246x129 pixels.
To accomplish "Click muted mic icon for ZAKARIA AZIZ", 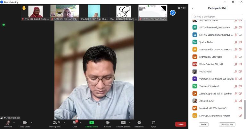I will click(236, 101).
